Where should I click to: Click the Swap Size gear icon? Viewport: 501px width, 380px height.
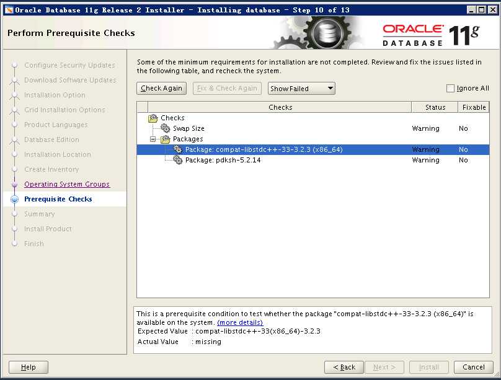pyautogui.click(x=165, y=128)
